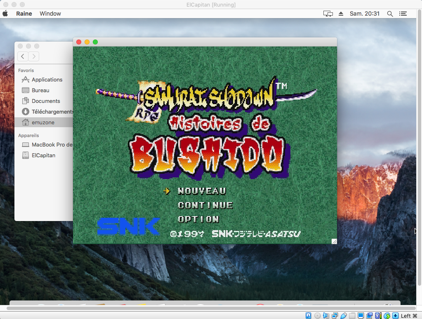Open the Notification Center list icon
The image size is (422, 319).
[x=403, y=14]
